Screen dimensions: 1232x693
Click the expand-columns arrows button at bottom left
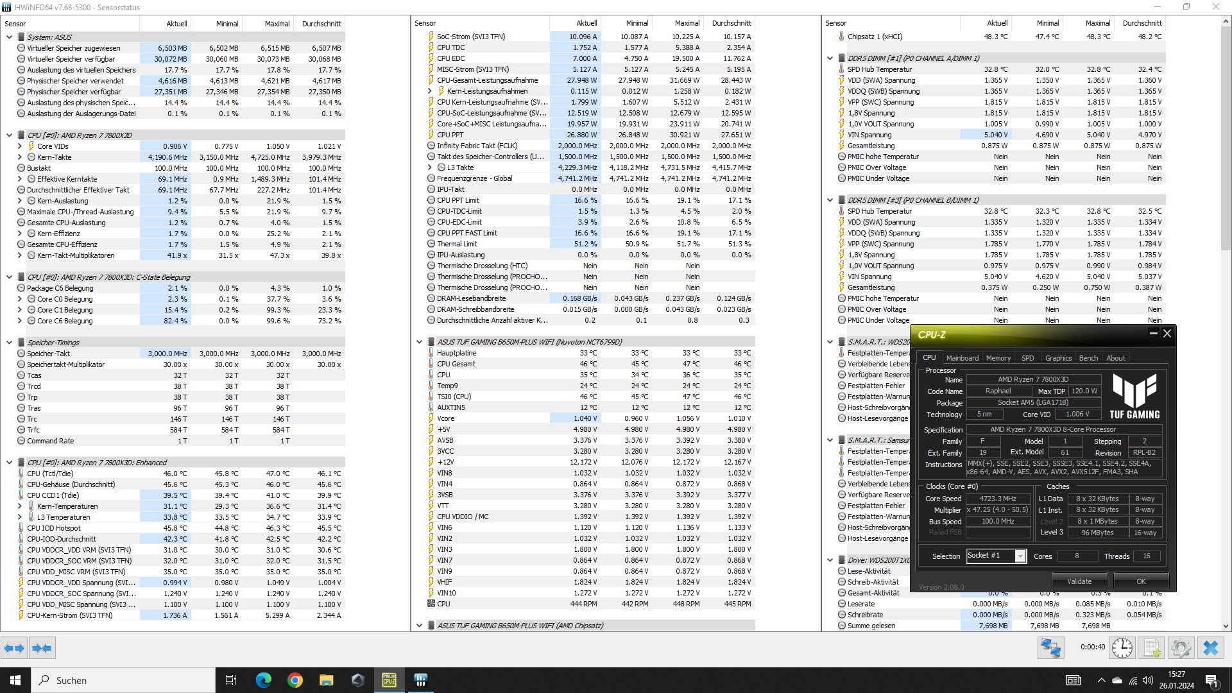[14, 648]
